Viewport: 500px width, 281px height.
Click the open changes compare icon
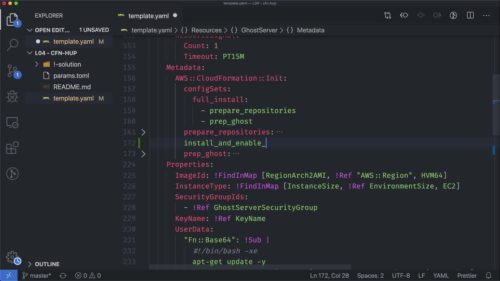[387, 15]
